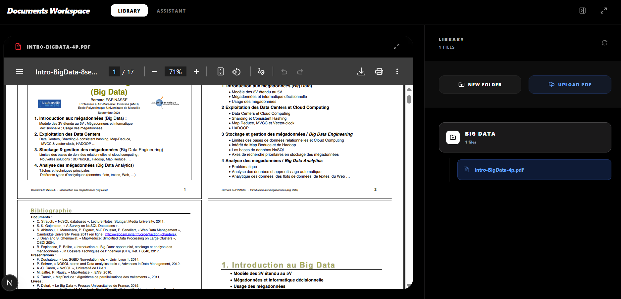The width and height of the screenshot is (621, 299).
Task: Open the PDF viewer more actions menu
Action: (397, 71)
